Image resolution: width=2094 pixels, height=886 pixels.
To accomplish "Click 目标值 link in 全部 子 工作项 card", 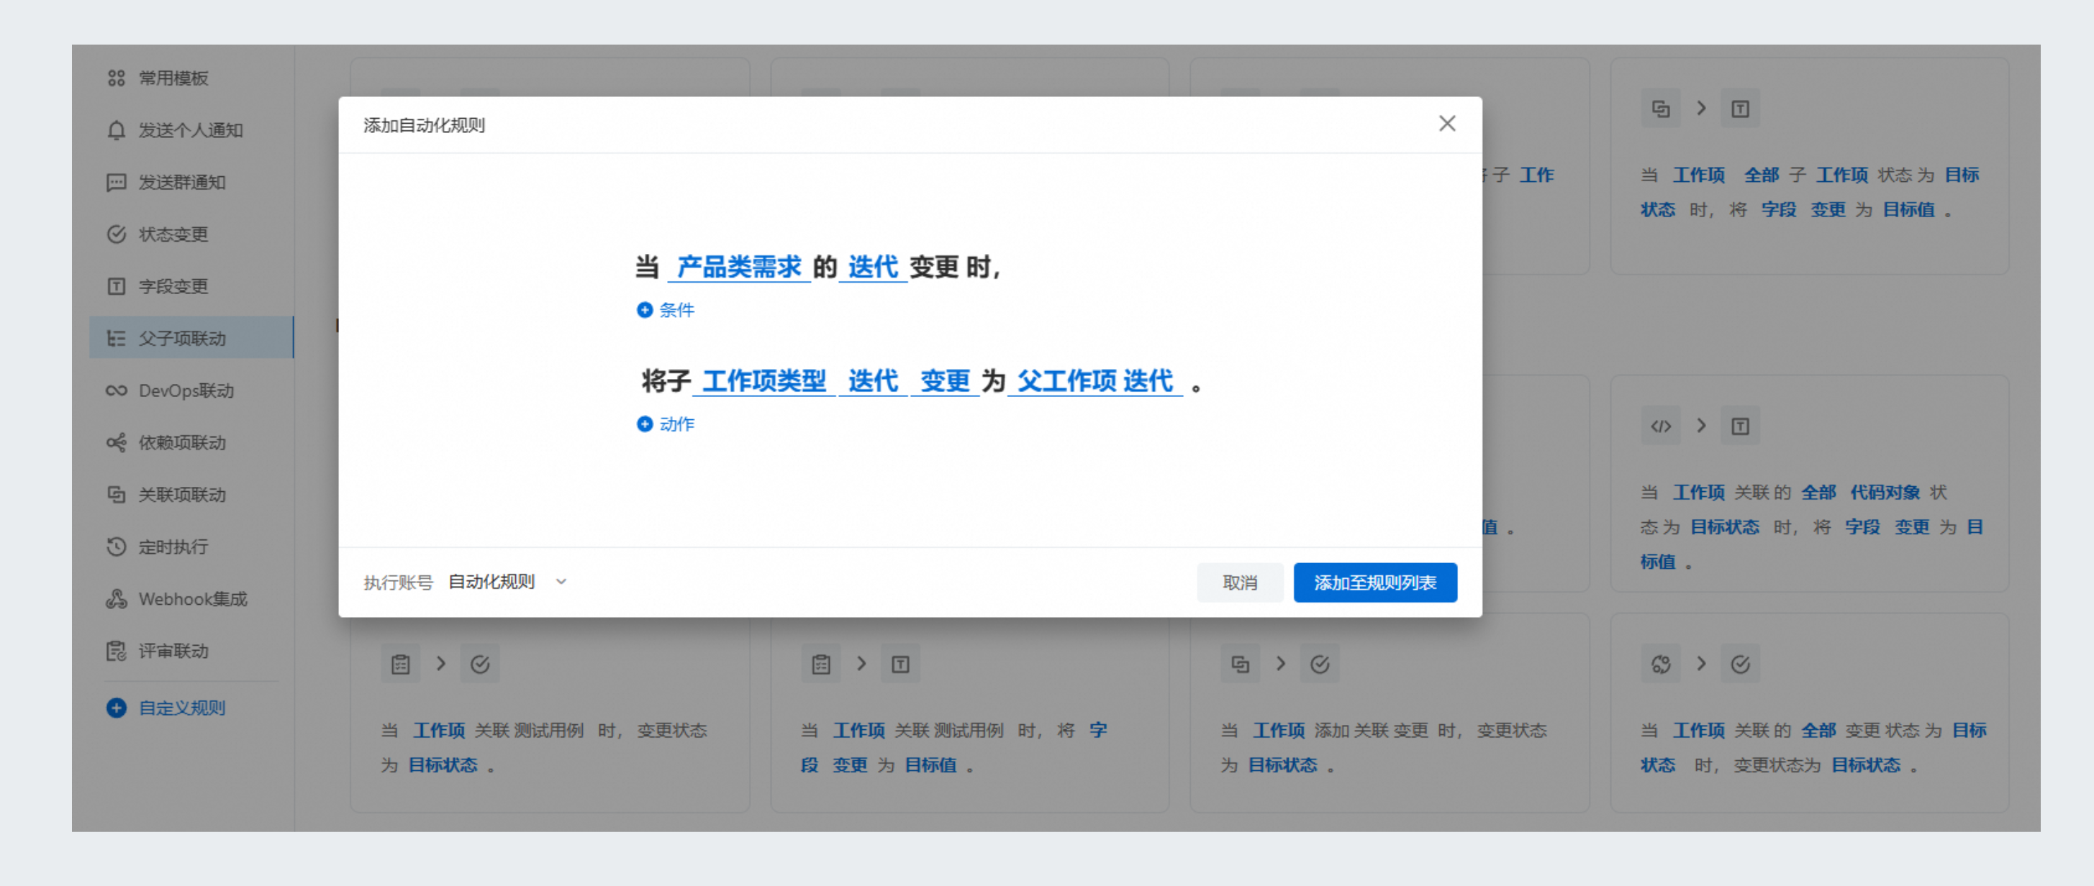I will point(1908,209).
